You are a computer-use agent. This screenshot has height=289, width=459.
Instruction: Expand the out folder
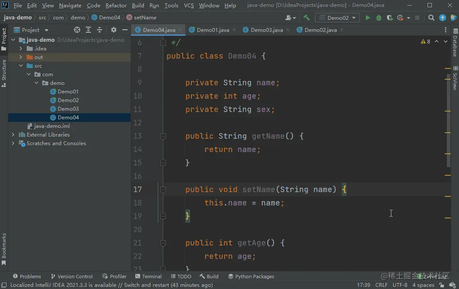(x=21, y=57)
